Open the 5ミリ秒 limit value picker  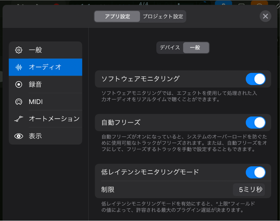[x=249, y=189]
